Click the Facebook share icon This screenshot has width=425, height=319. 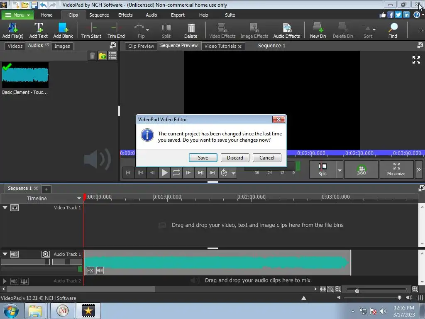click(390, 15)
